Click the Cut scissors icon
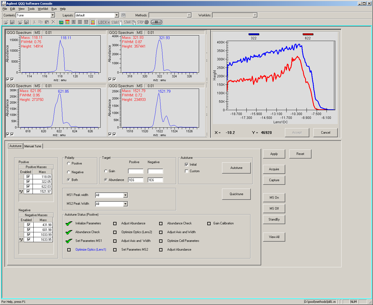 click(34, 22)
